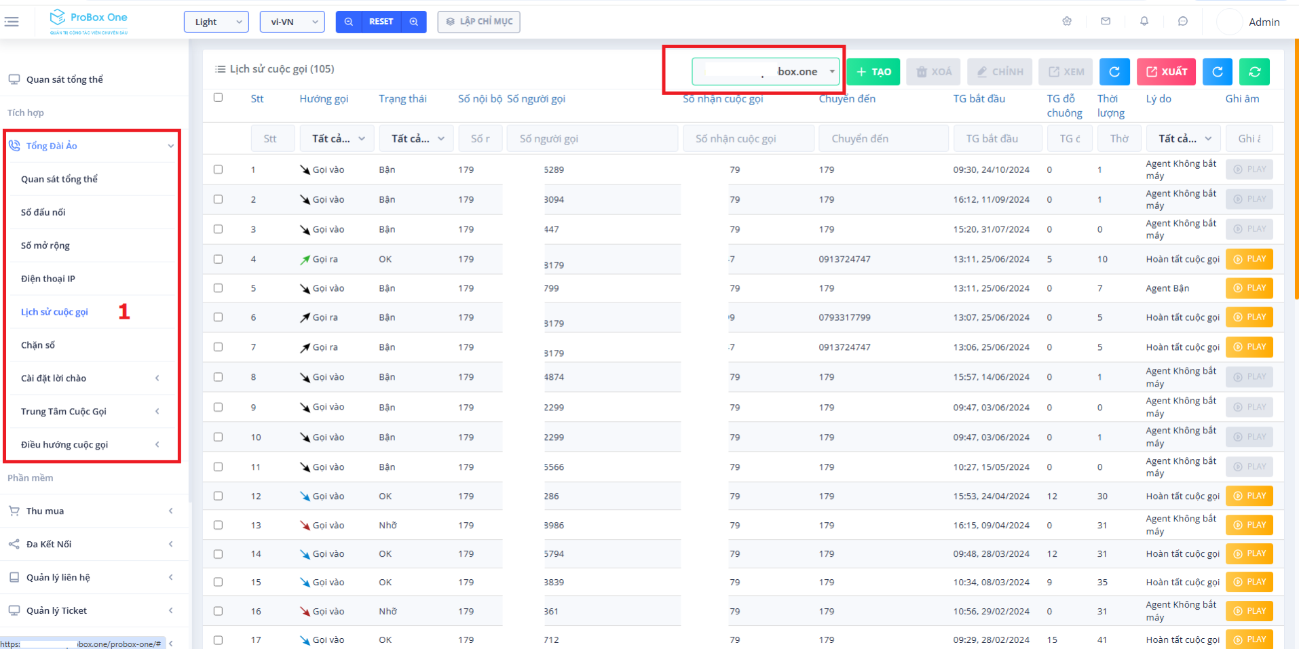Open the chat bubble icon
The image size is (1299, 649).
(1183, 22)
